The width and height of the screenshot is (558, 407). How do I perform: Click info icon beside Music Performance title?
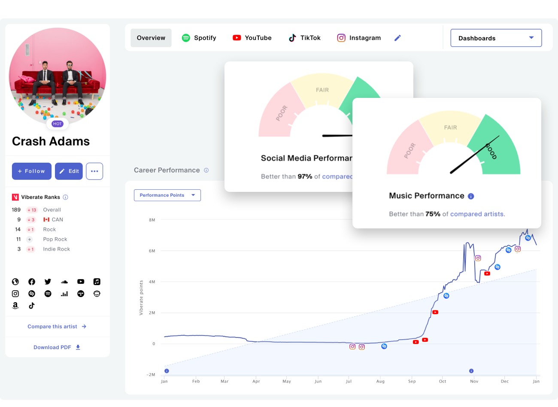pyautogui.click(x=471, y=196)
